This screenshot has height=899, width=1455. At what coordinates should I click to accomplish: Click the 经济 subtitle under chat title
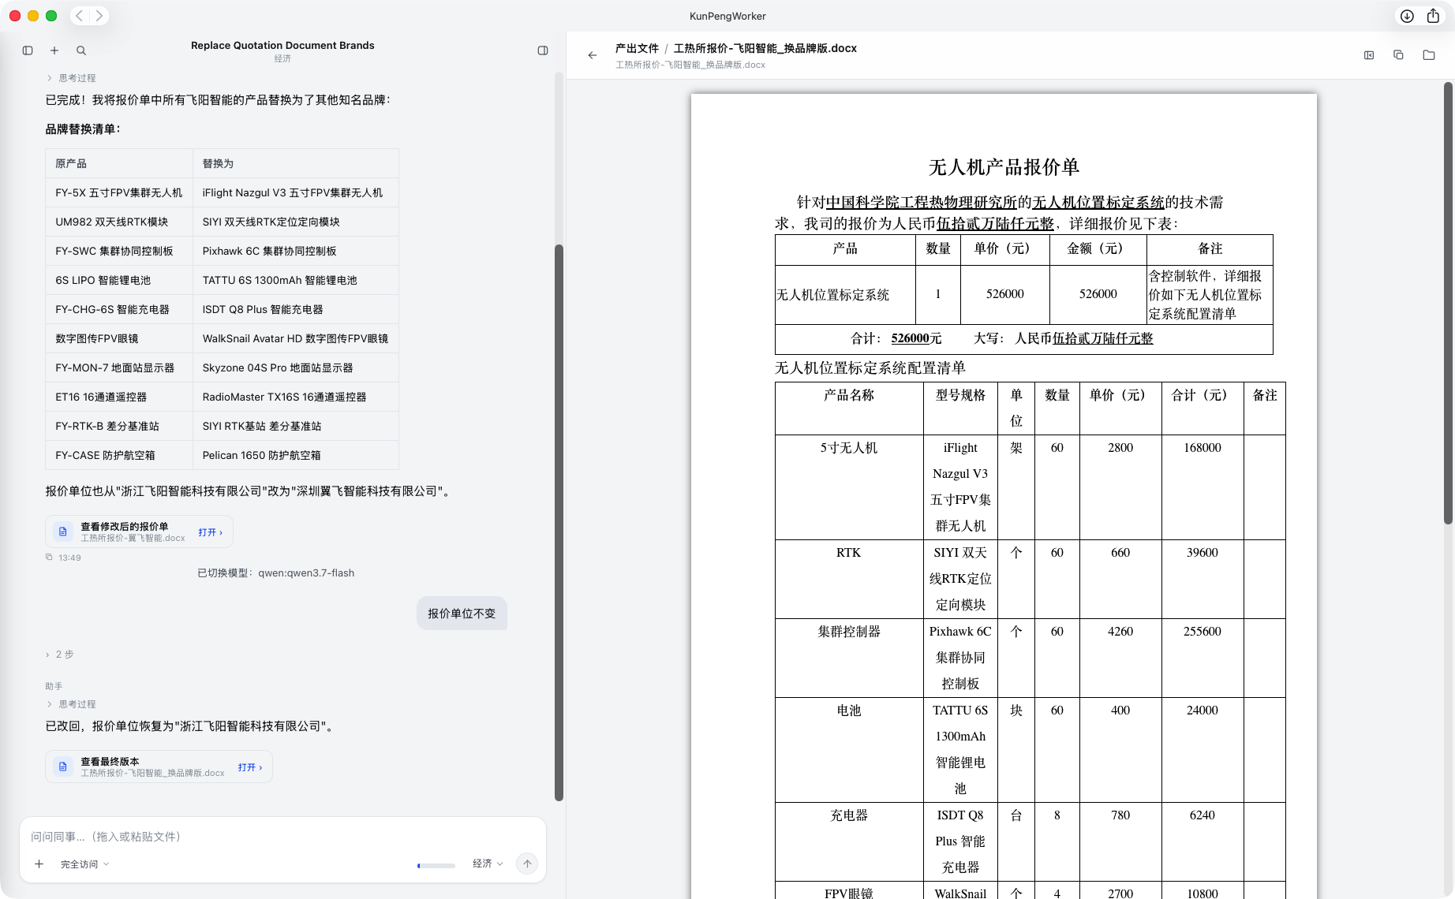coord(282,58)
